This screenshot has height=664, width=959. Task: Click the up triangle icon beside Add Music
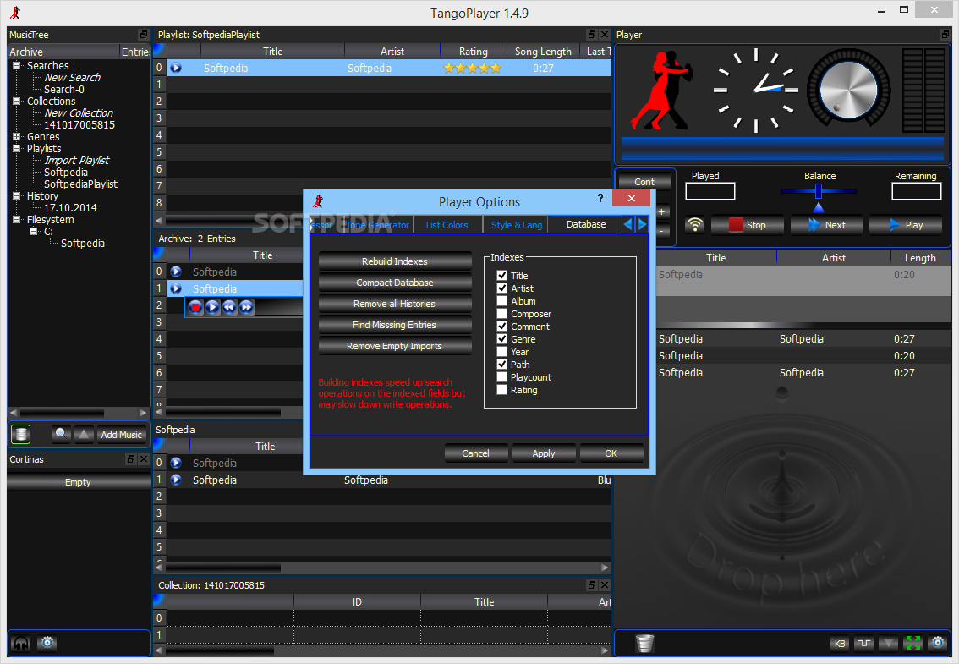[x=83, y=434]
